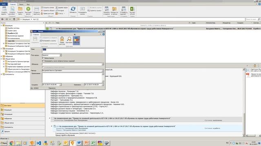Click Права доступа lock icon in dialog

pos(62,41)
